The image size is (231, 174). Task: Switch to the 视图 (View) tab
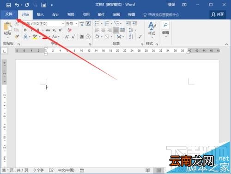coord(132,15)
